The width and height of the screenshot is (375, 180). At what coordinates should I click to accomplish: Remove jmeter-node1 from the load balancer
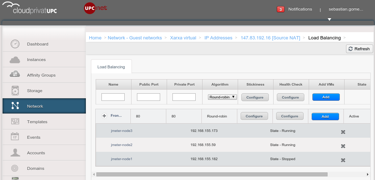343,160
